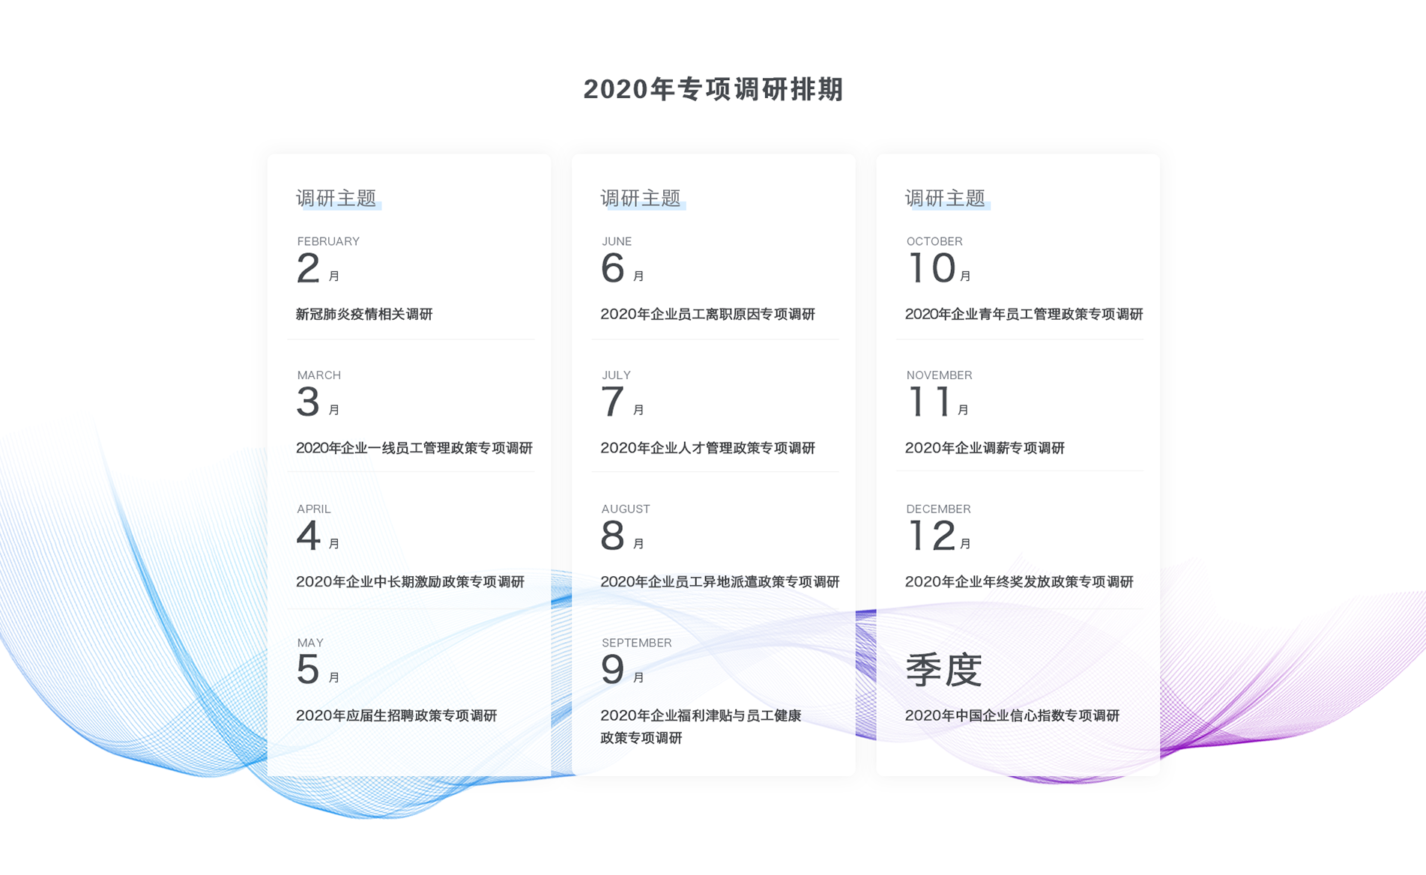Click the large 7 月 number
The height and width of the screenshot is (875, 1426).
623,402
